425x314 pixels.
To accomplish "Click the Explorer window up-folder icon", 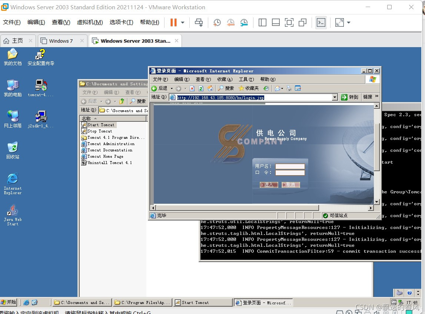I will pos(122,101).
